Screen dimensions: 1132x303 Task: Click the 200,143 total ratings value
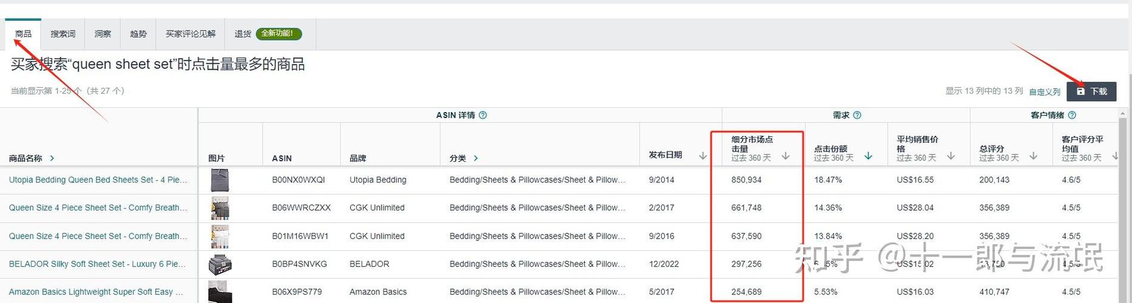tap(994, 180)
